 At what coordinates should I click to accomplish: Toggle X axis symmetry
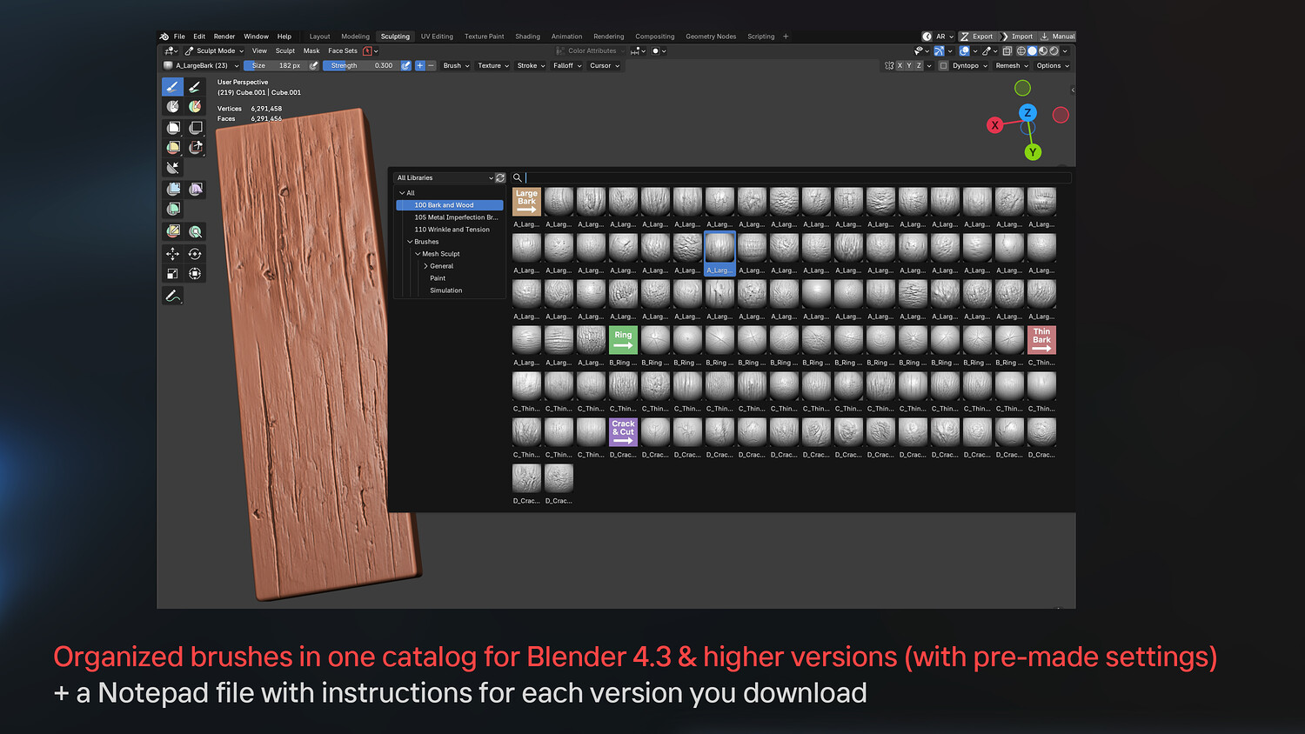(900, 65)
